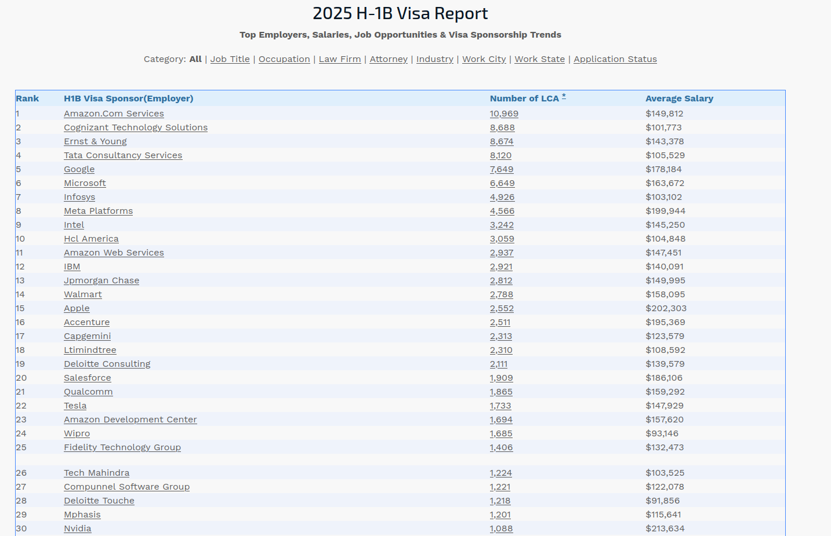Open Meta Platforms employer link
Screen dimensions: 831x536
pyautogui.click(x=98, y=211)
